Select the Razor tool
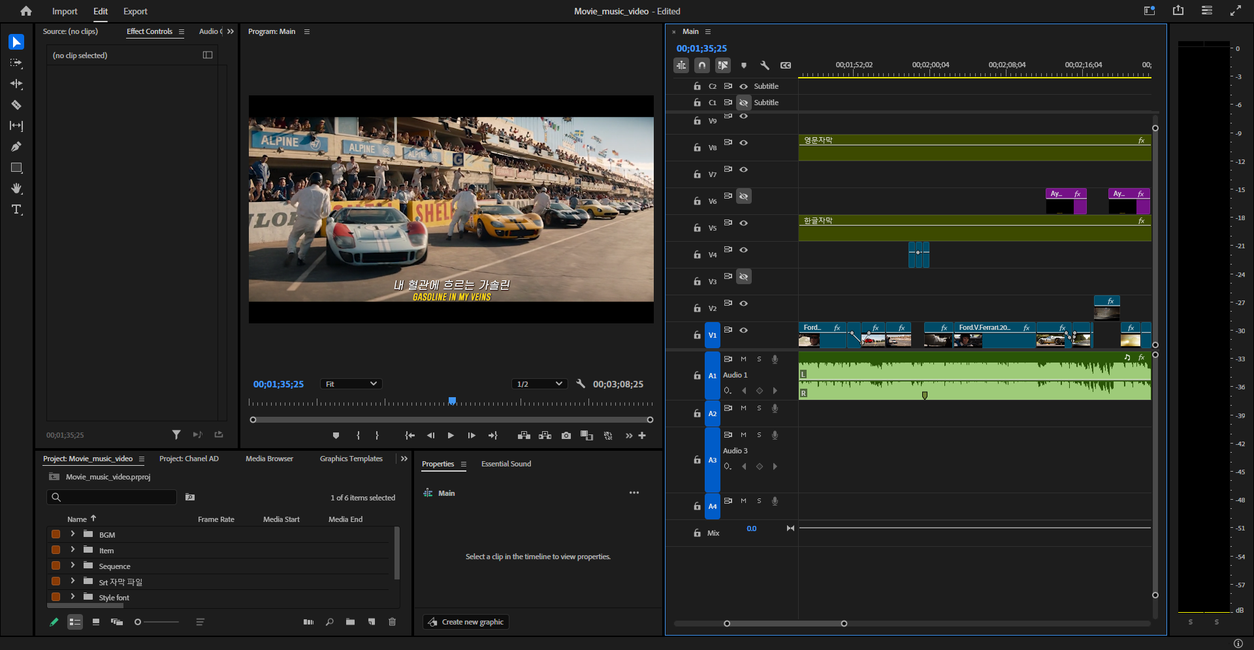The image size is (1254, 650). [x=16, y=105]
